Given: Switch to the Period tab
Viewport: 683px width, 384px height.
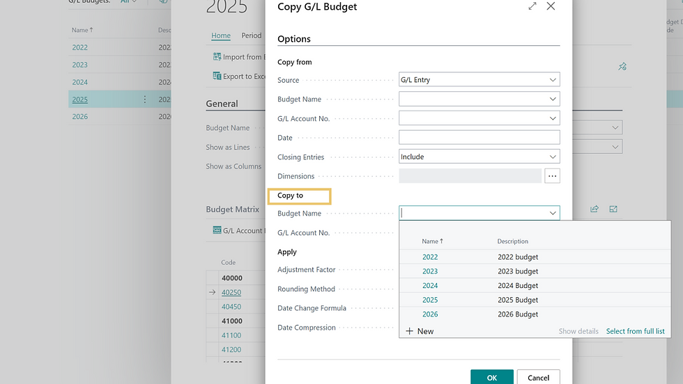Looking at the screenshot, I should [x=252, y=35].
